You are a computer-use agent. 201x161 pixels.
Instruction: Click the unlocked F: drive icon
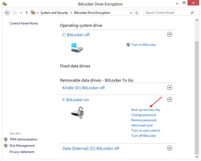point(77,113)
